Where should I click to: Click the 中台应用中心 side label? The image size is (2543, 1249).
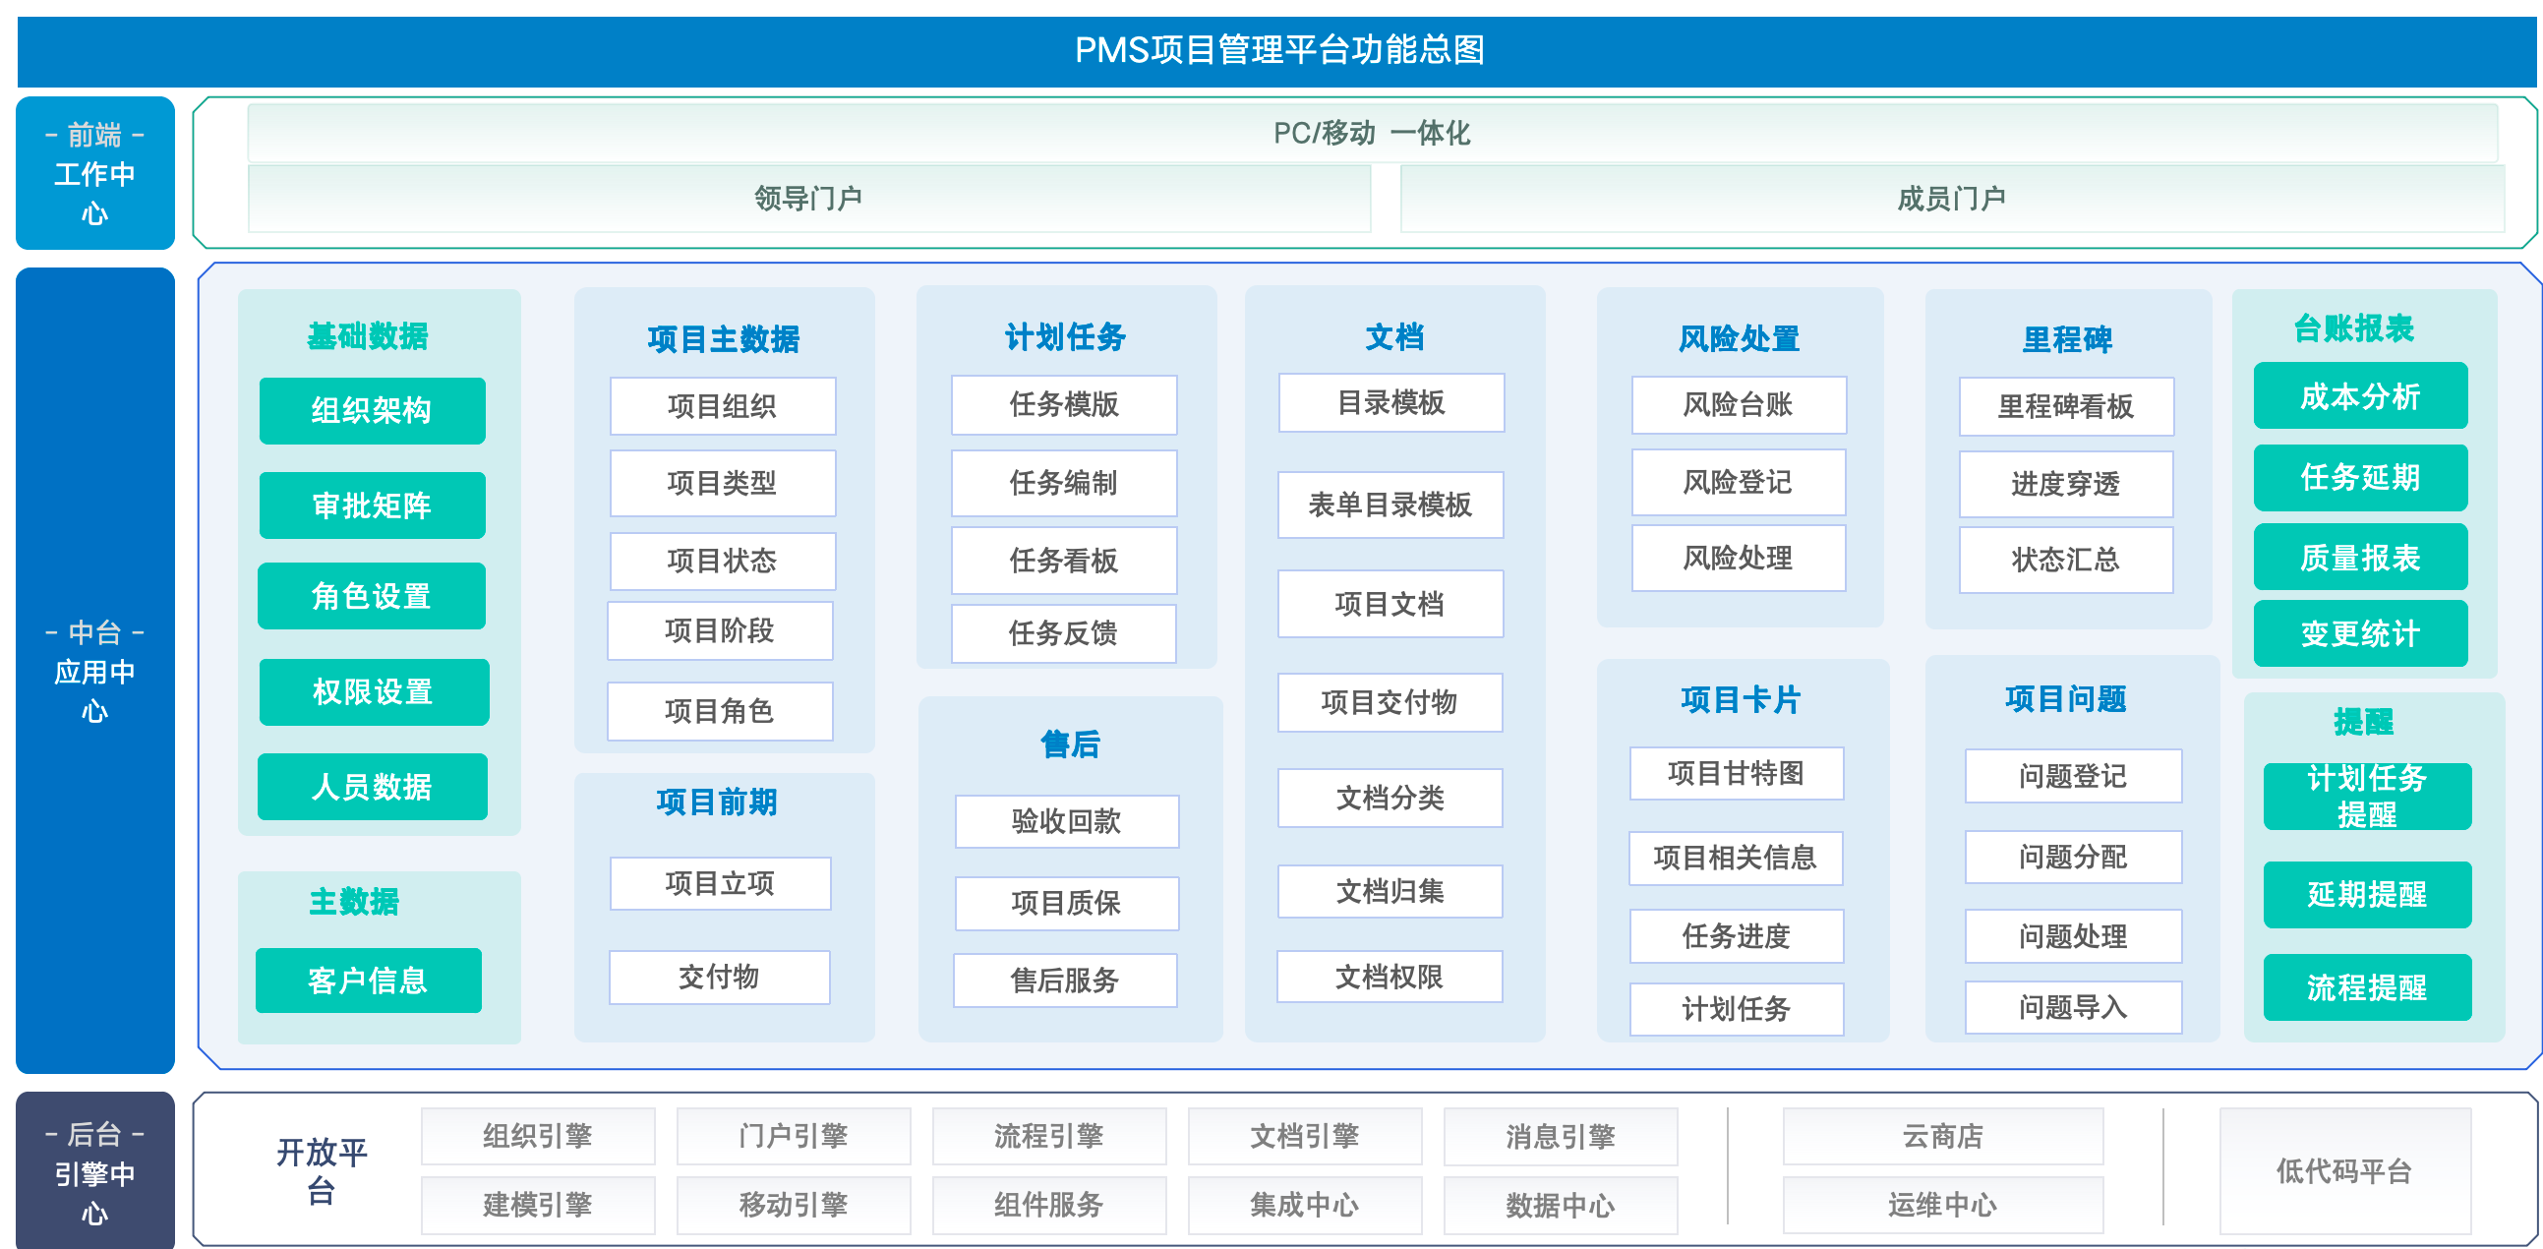tap(95, 671)
